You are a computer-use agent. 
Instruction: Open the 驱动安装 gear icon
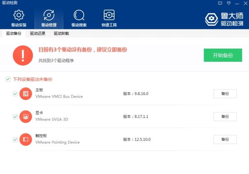click(x=19, y=15)
